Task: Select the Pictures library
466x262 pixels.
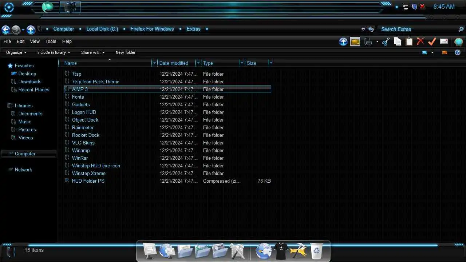Action: [x=27, y=130]
